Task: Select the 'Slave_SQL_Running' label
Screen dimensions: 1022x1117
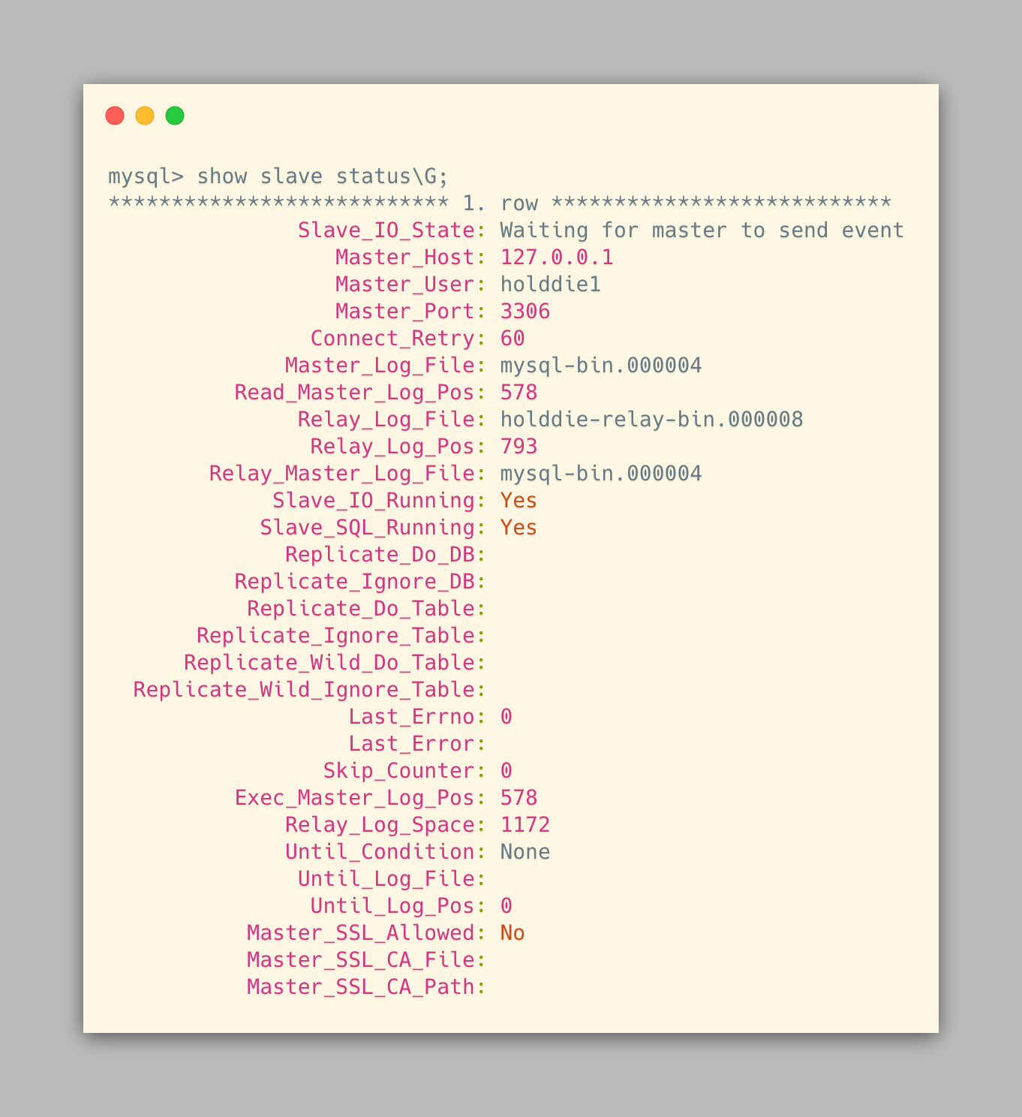Action: 368,528
